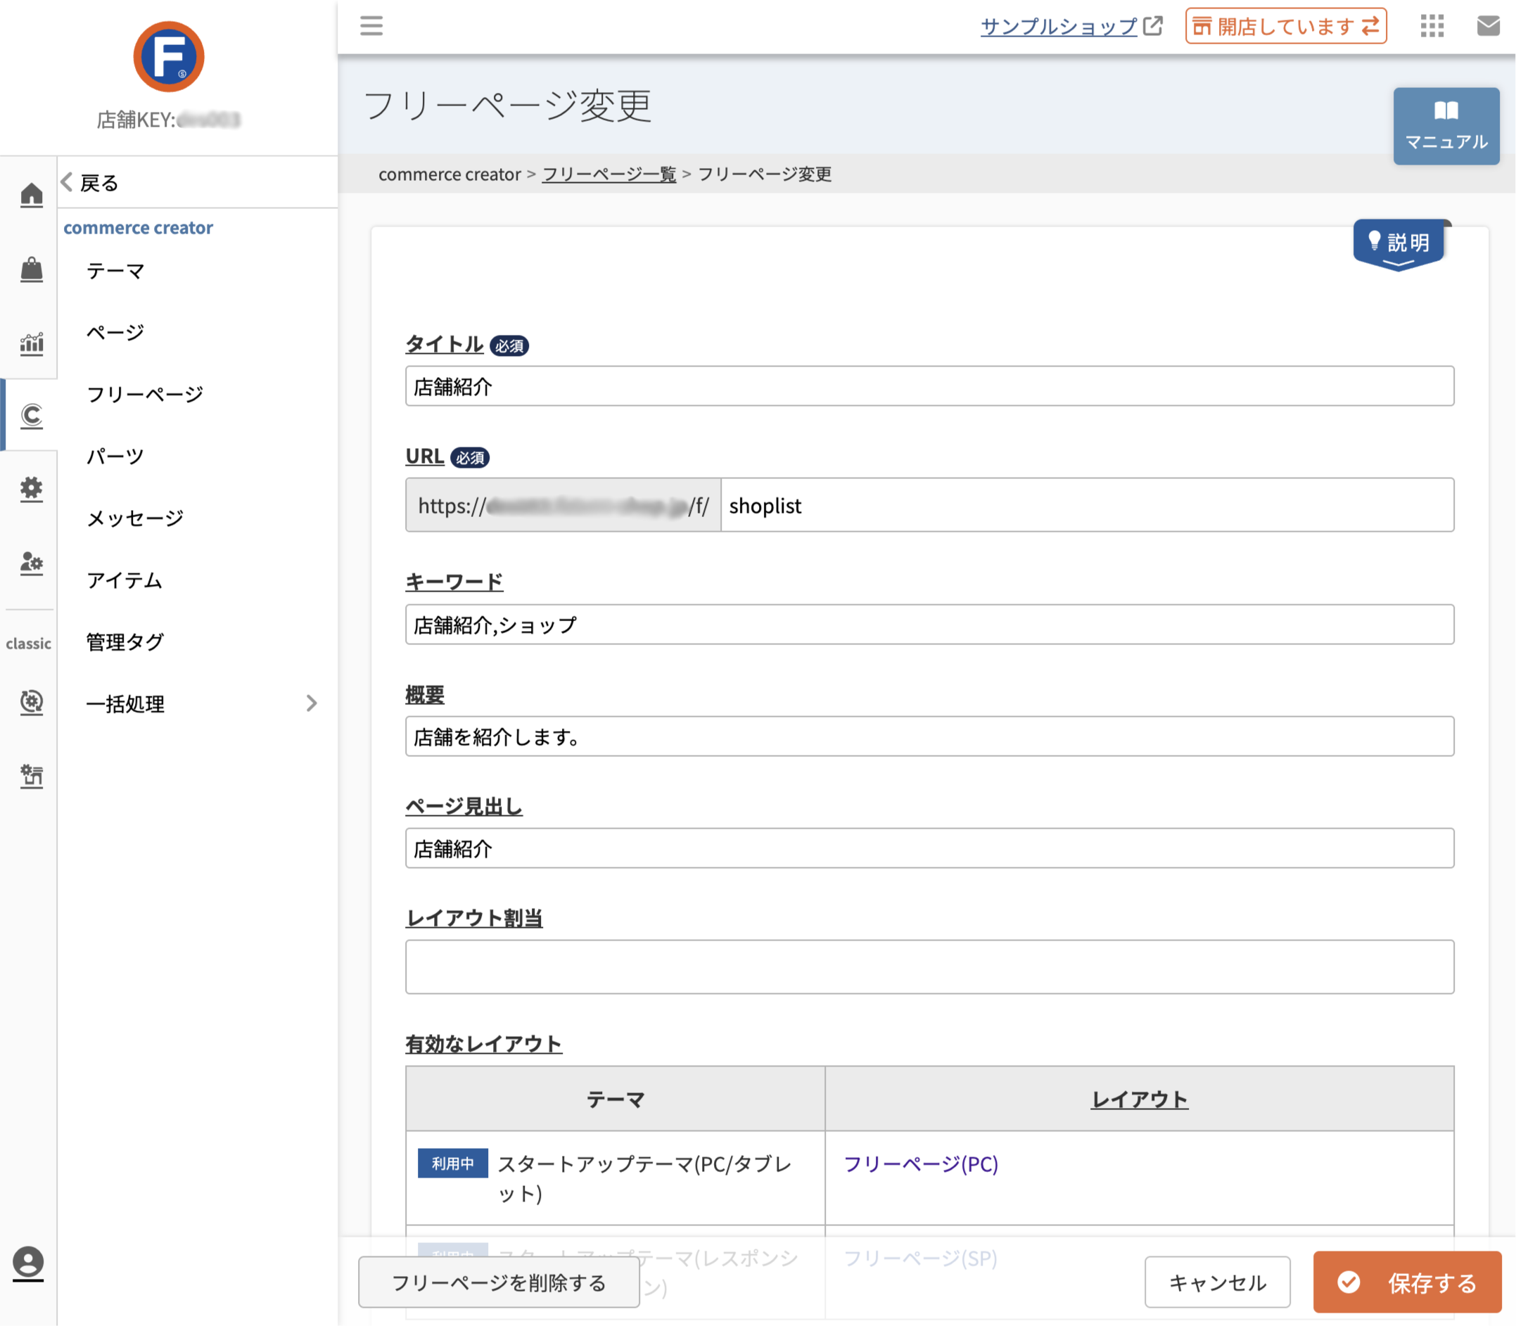Click the テーマ column header
Viewport: 1516px width, 1326px height.
[x=616, y=1099]
